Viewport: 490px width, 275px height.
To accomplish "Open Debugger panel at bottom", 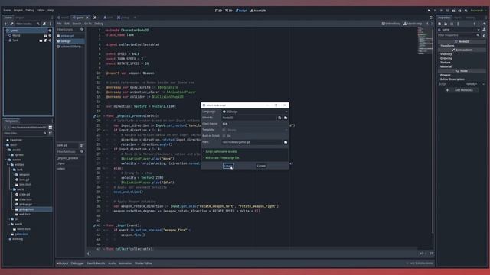I will click(x=77, y=264).
